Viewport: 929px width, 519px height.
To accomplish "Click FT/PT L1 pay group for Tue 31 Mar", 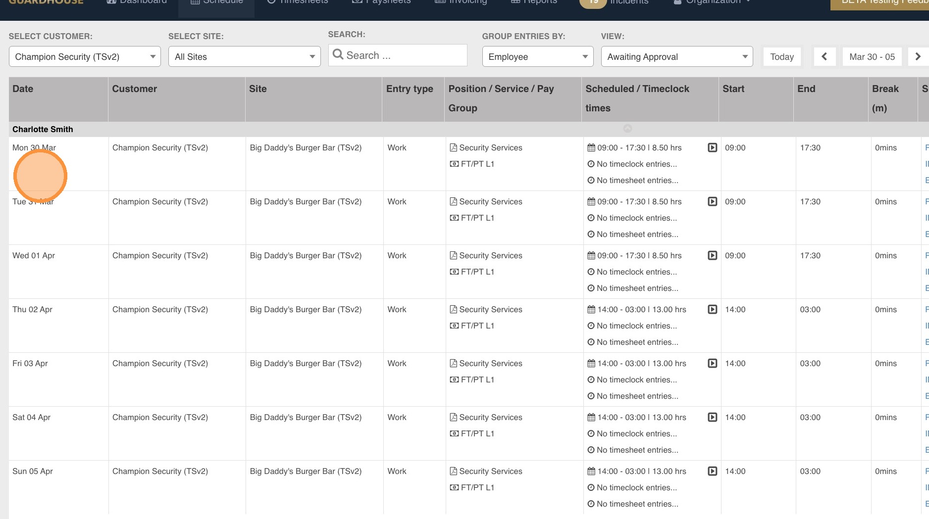I will pos(477,218).
